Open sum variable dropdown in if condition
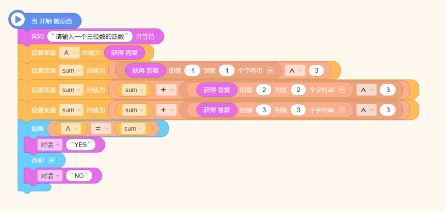 click(x=133, y=129)
